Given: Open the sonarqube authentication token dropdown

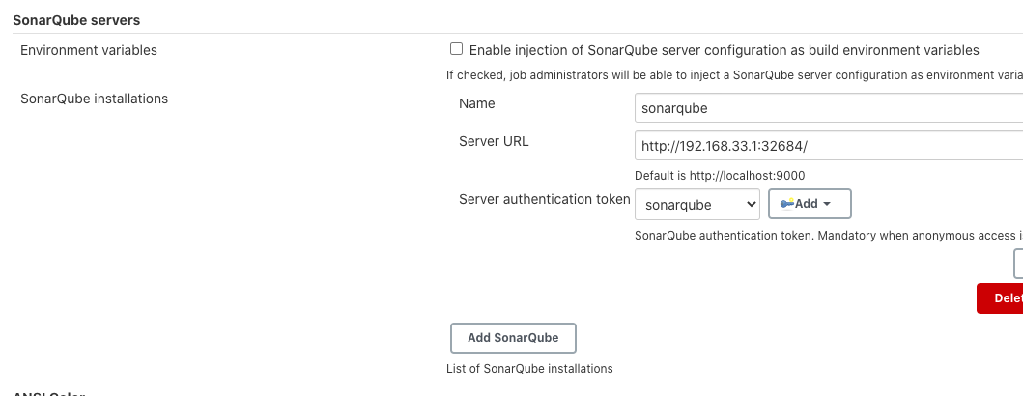Looking at the screenshot, I should (696, 204).
